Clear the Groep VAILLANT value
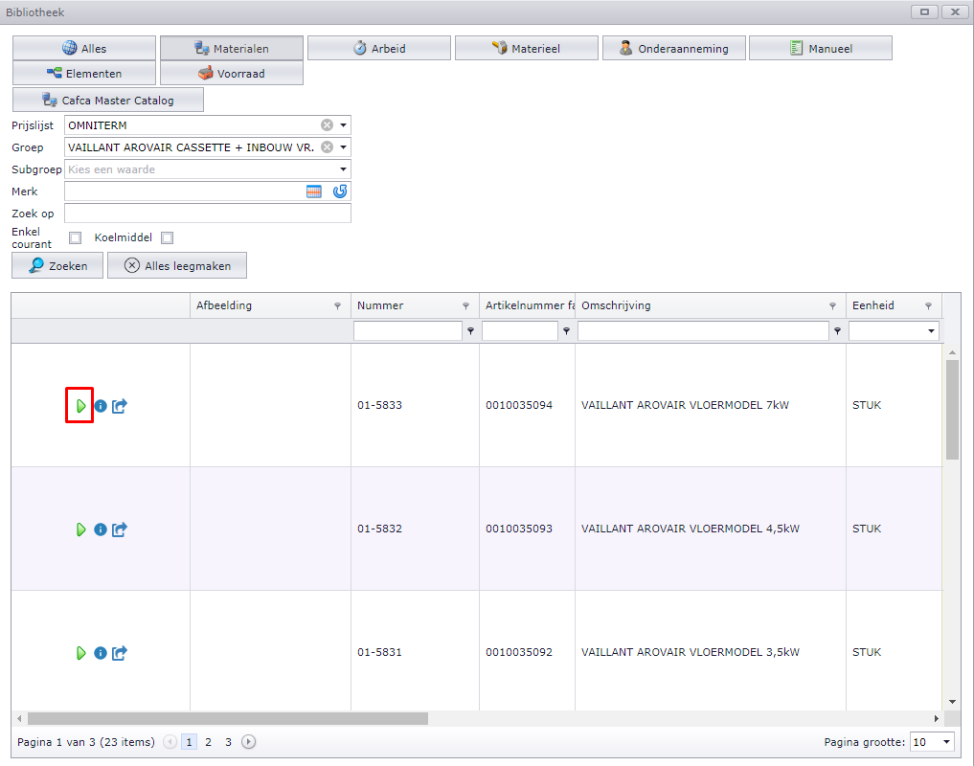974x766 pixels. click(x=327, y=147)
